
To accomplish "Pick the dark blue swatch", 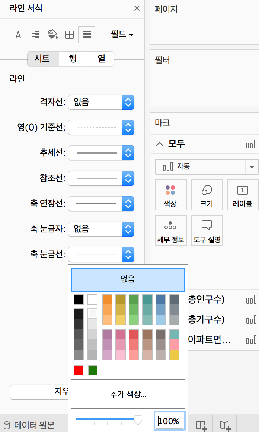I will [161, 300].
